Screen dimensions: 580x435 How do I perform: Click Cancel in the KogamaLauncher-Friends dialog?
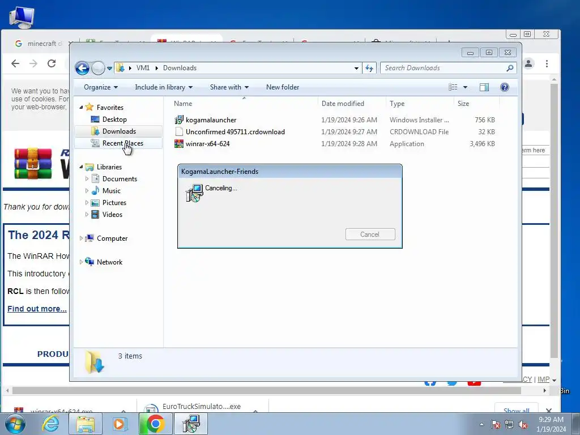[x=370, y=234]
